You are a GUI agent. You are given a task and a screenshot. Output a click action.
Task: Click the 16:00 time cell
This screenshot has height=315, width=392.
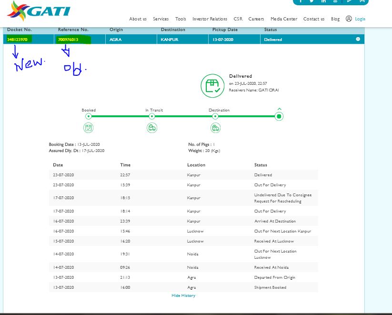tap(125, 287)
